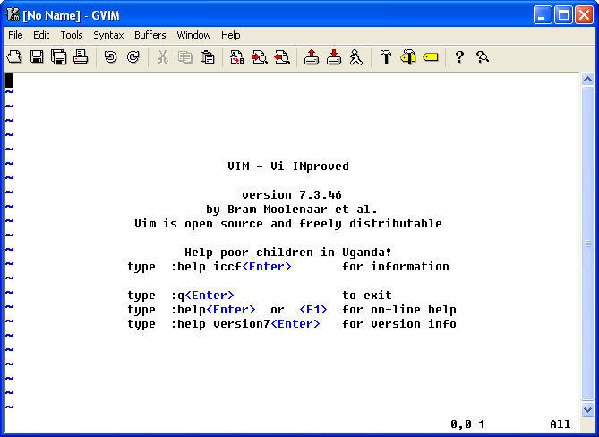Click the Find Next toolbar icon

pyautogui.click(x=260, y=57)
